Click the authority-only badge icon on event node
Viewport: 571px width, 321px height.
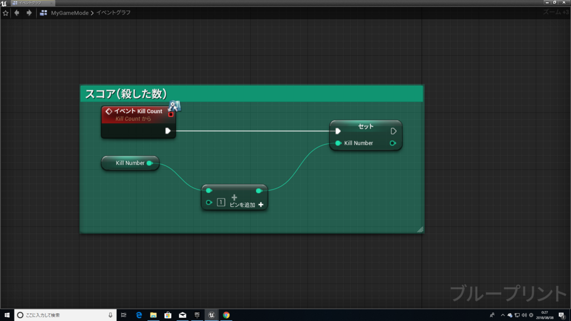pyautogui.click(x=174, y=106)
